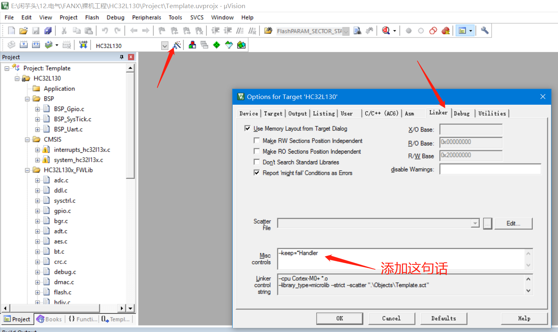
Task: Click the Help button in dialog
Action: (x=524, y=318)
